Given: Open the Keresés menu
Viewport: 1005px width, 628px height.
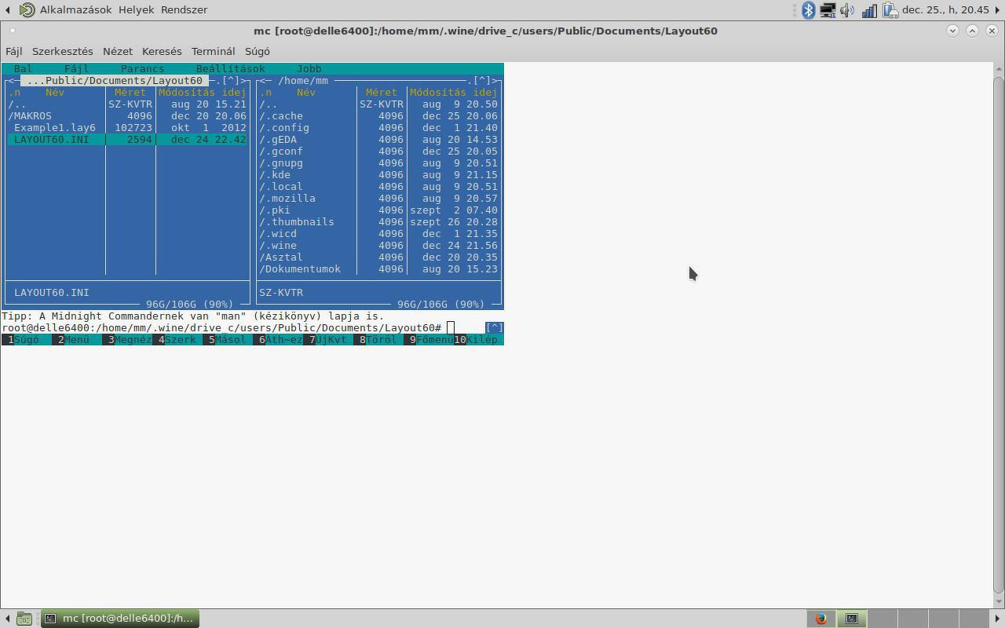Looking at the screenshot, I should tap(162, 51).
